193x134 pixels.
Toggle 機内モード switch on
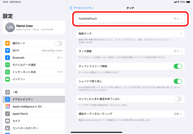click(x=58, y=43)
